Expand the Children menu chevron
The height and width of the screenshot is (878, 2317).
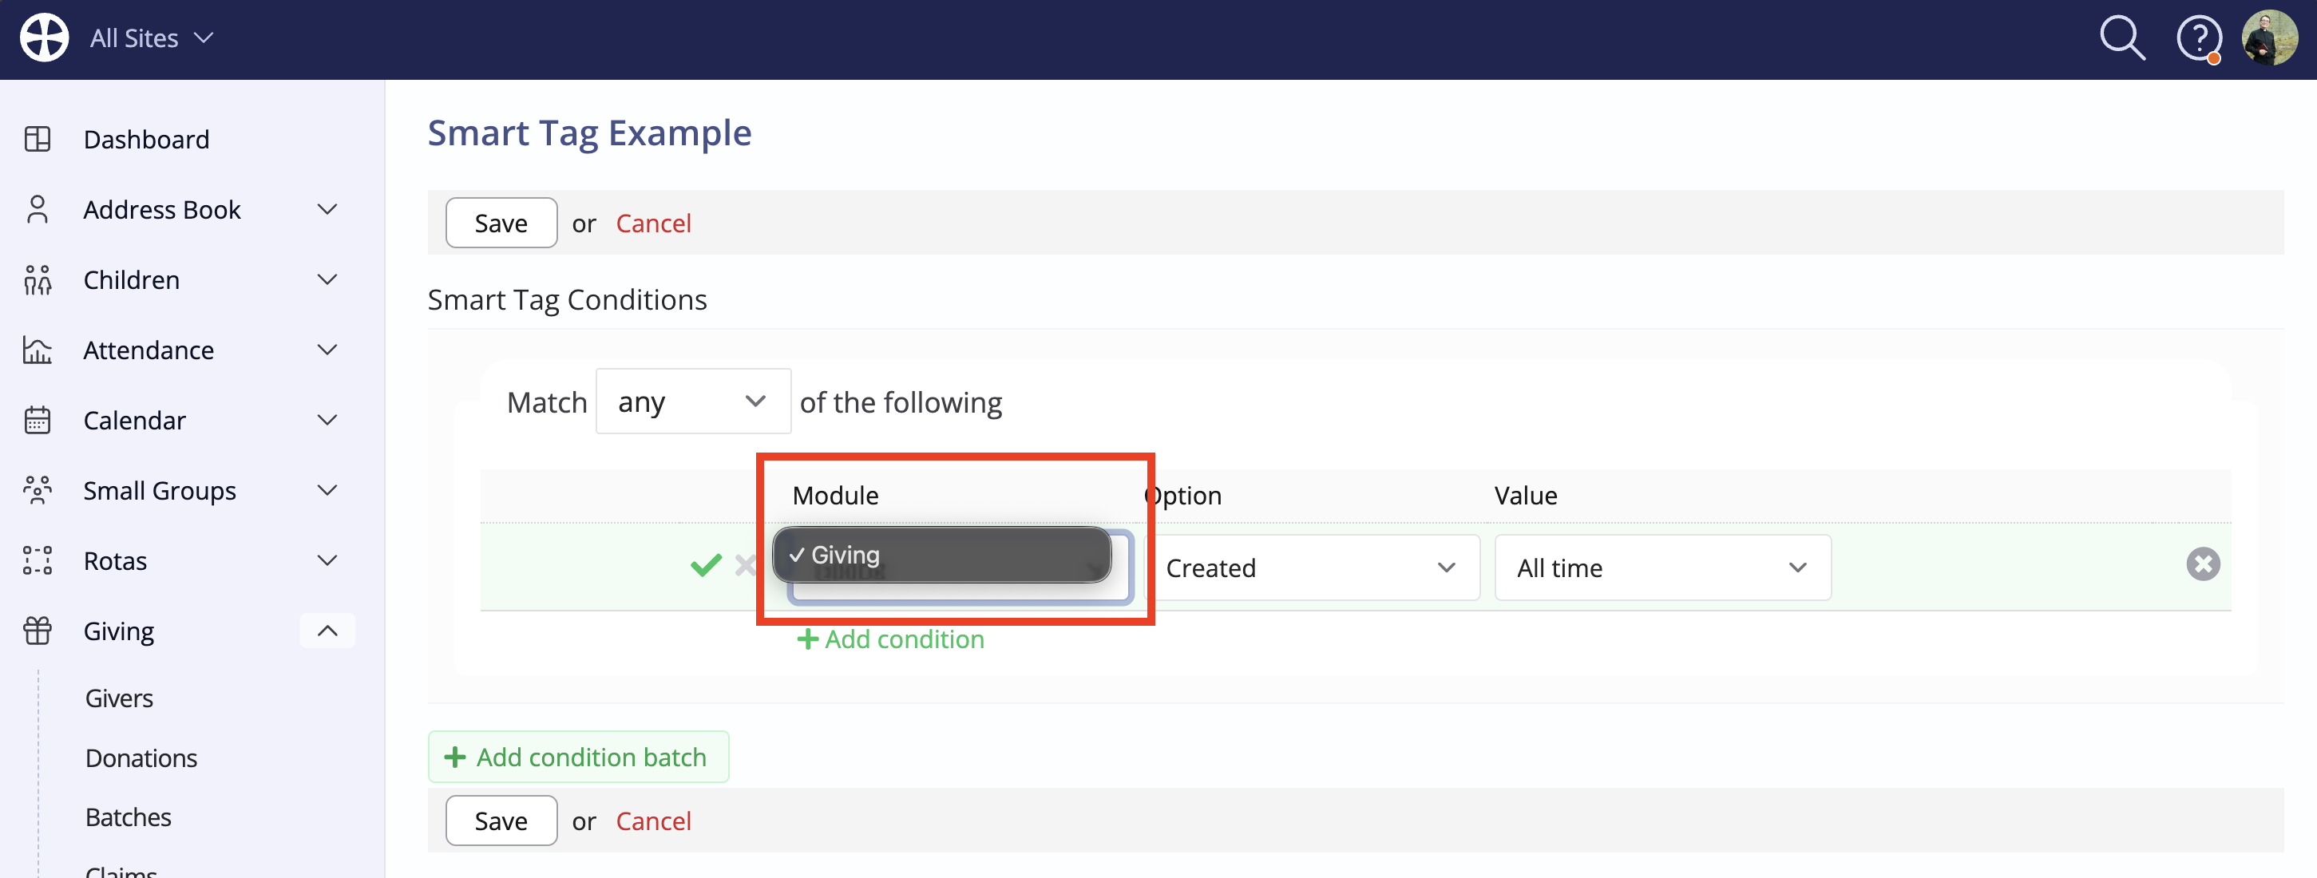click(x=327, y=280)
